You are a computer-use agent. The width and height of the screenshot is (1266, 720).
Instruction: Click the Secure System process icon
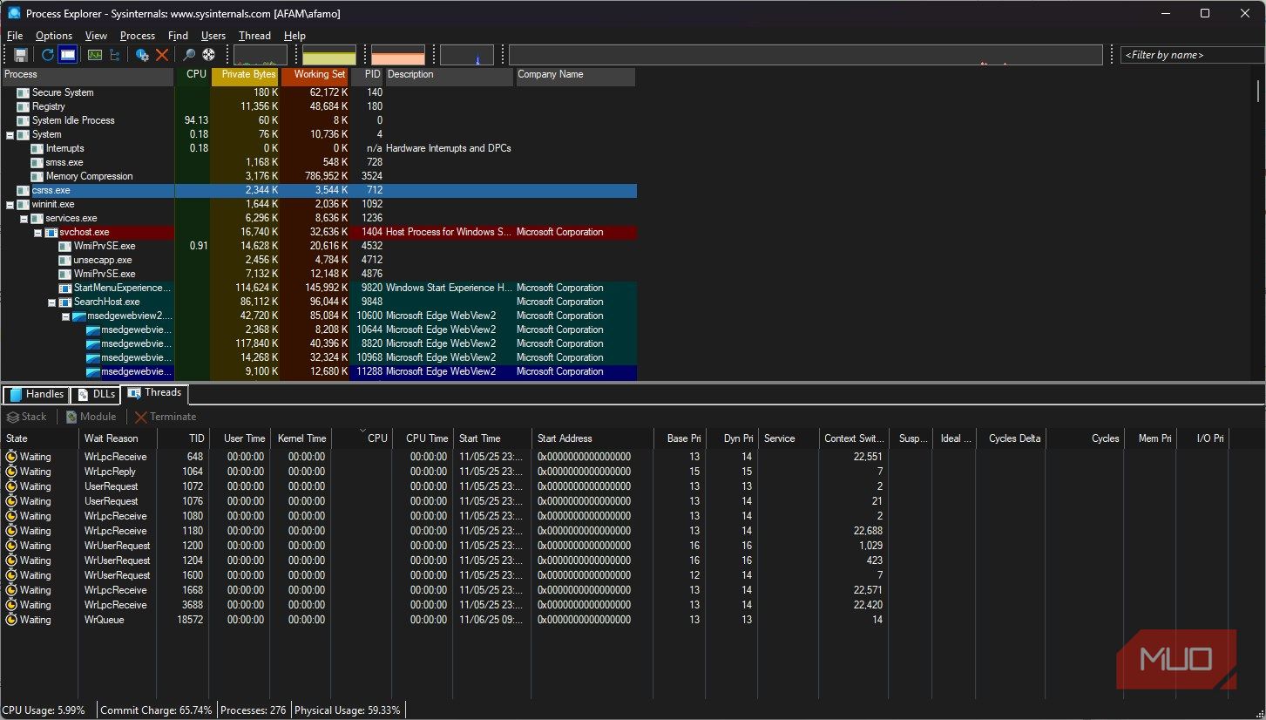coord(24,92)
